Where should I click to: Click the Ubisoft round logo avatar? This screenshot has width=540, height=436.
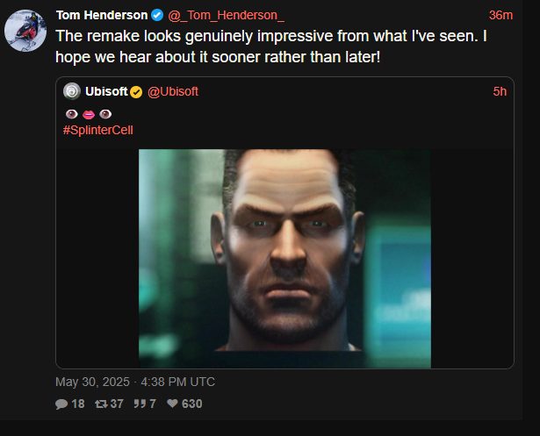point(72,92)
